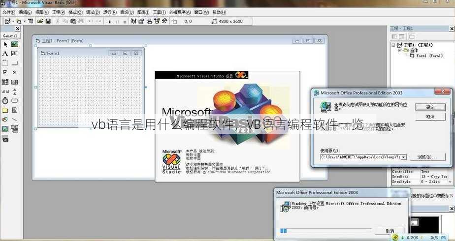Viewport: 455px width, 241px height.
Task: Collapse the 窗体 folder tree node
Action: click(x=399, y=50)
